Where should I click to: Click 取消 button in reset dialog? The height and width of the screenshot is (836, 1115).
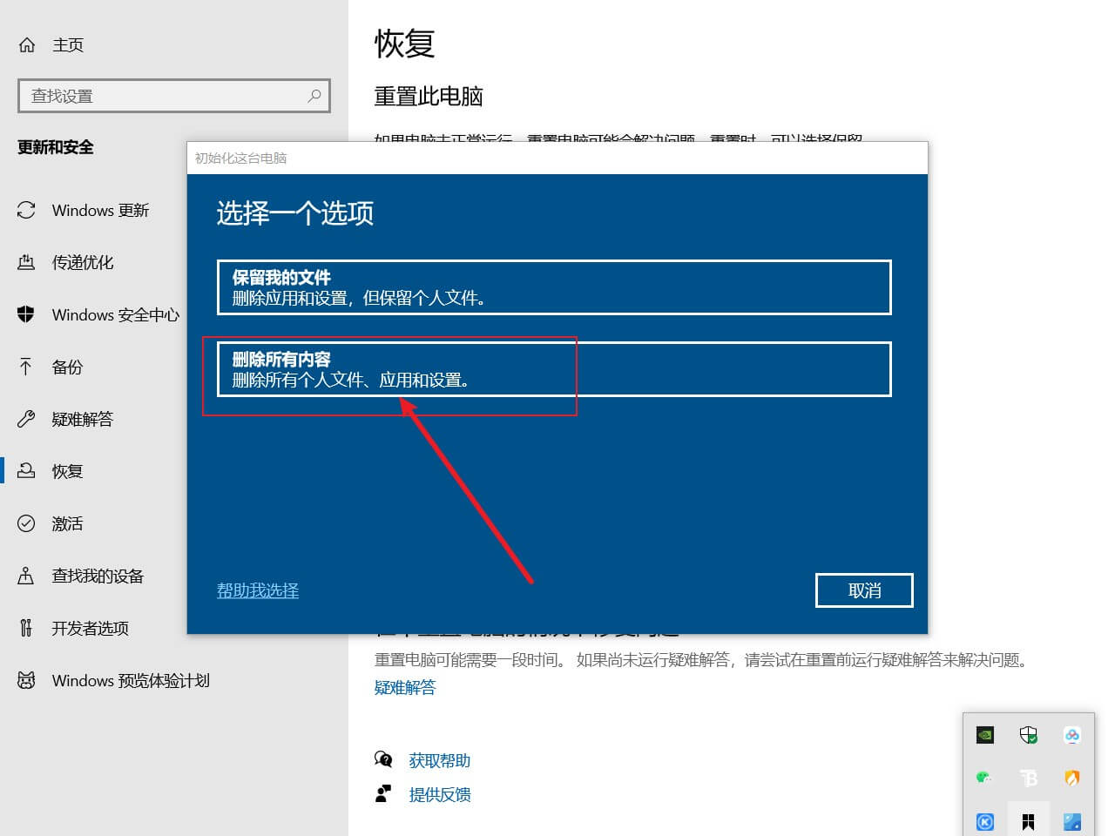click(x=864, y=590)
